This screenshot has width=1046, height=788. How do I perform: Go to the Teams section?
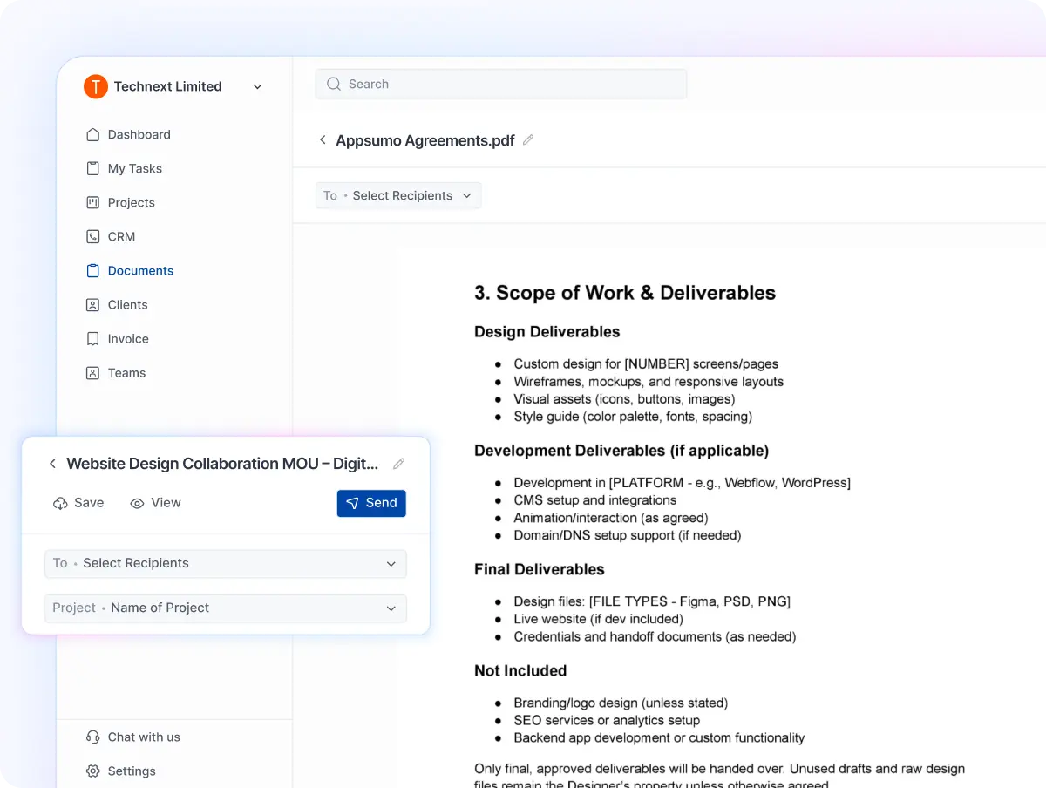tap(127, 372)
